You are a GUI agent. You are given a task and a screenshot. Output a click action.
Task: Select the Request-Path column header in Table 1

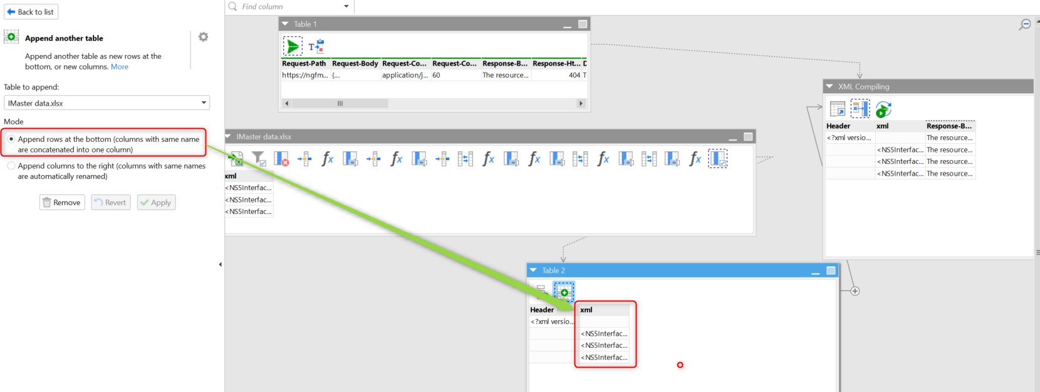click(x=304, y=63)
